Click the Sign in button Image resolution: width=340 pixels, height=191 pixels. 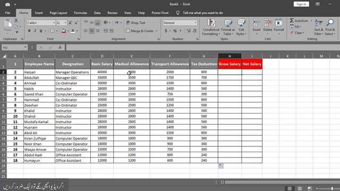tap(301, 4)
